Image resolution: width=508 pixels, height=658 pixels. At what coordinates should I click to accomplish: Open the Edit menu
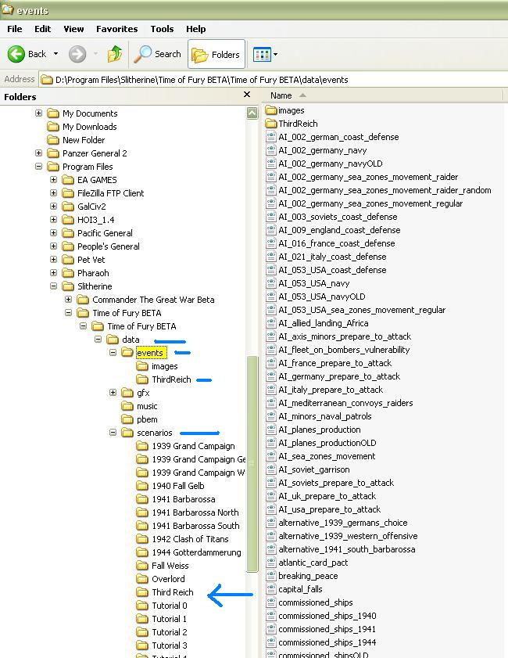pyautogui.click(x=42, y=29)
